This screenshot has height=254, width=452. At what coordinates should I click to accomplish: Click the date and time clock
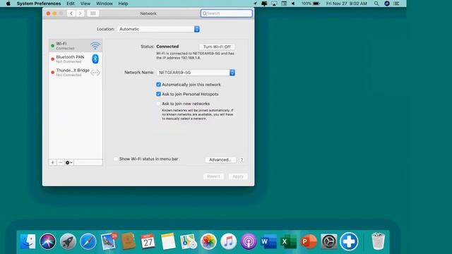coord(347,4)
